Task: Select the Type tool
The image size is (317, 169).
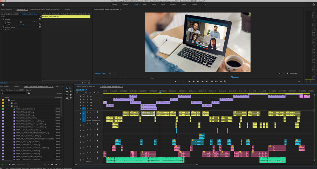Action: (71, 98)
